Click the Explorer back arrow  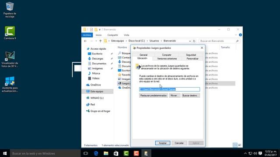[85, 41]
